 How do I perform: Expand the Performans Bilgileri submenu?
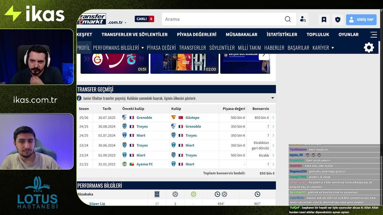coord(143,48)
